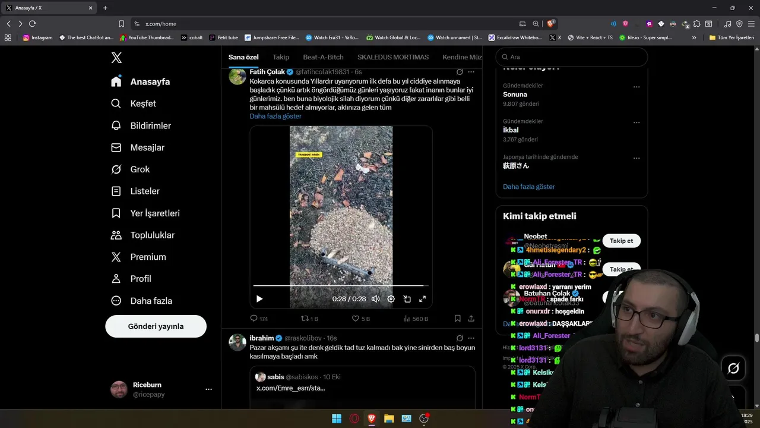Bookmark this page in address bar
This screenshot has width=760, height=428.
121,24
